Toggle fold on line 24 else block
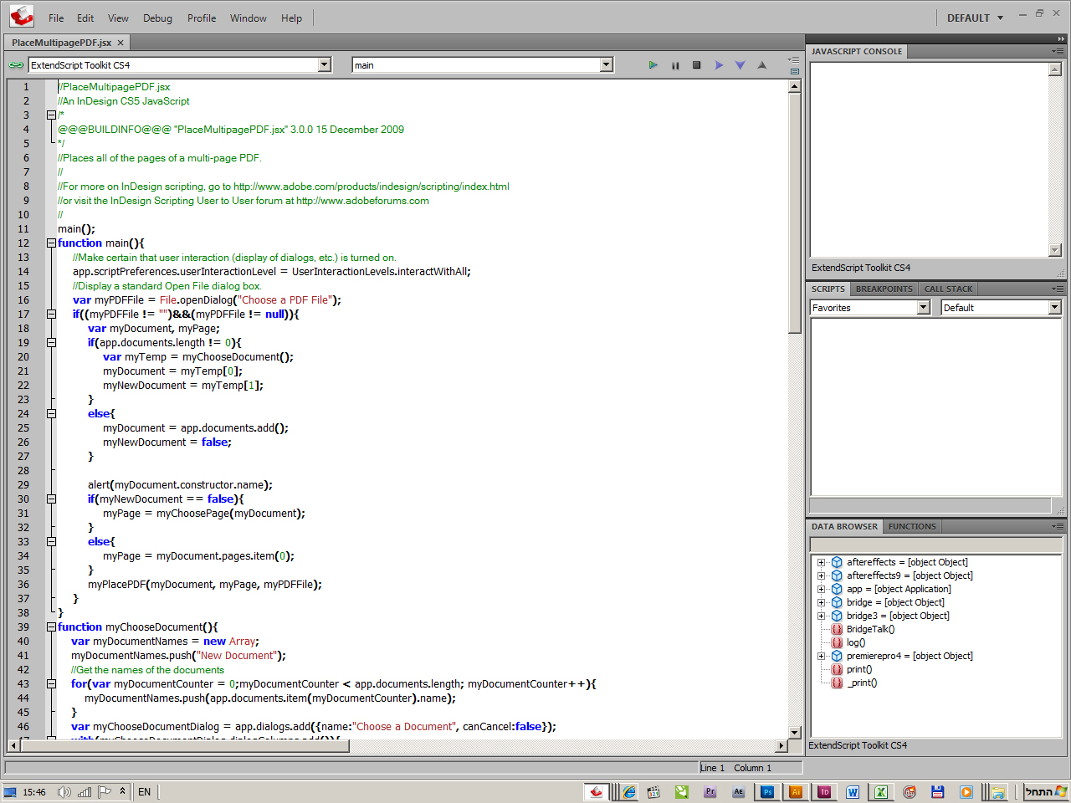 [x=51, y=414]
